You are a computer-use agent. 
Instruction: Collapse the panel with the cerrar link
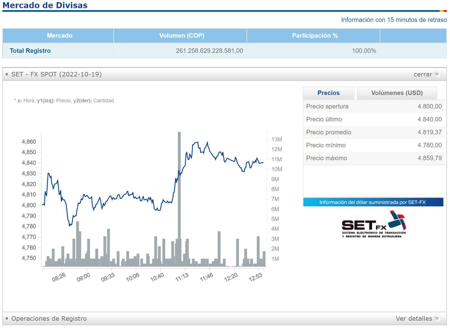pos(423,74)
